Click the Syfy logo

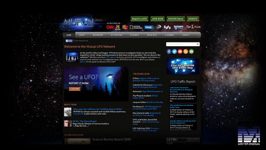(x=167, y=27)
